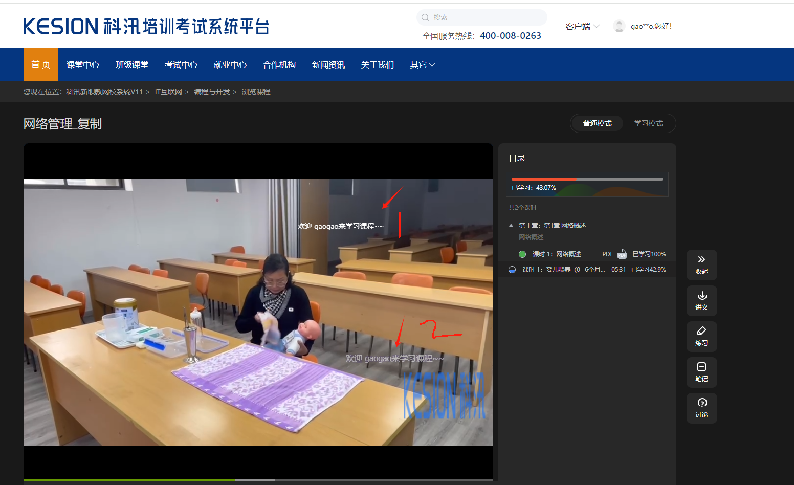
Task: Collapse chapter 第1章 网络概述 triangle
Action: coord(511,225)
